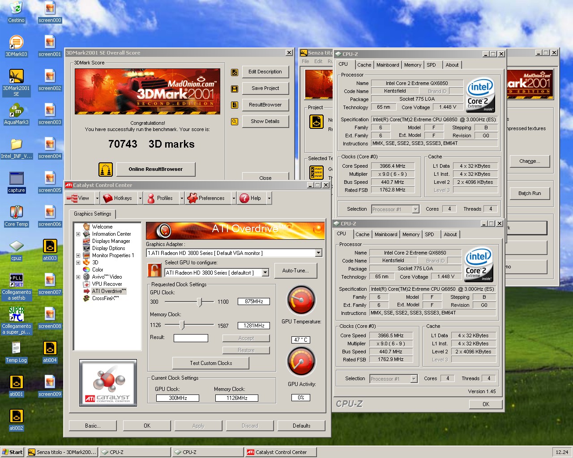Click the Change... button in 3DMark window

[x=530, y=161]
